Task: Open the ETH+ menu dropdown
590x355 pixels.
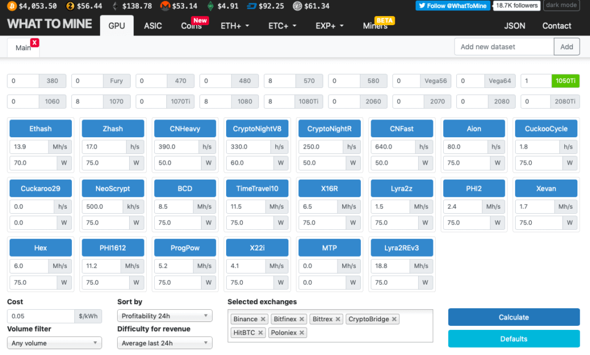Action: [x=235, y=26]
